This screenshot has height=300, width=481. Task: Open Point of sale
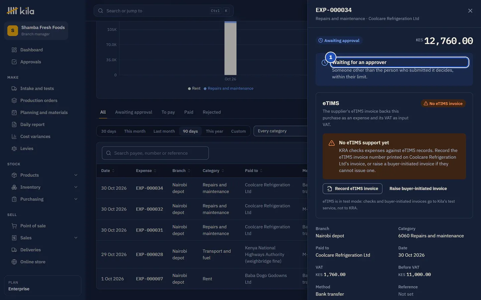(x=43, y=226)
